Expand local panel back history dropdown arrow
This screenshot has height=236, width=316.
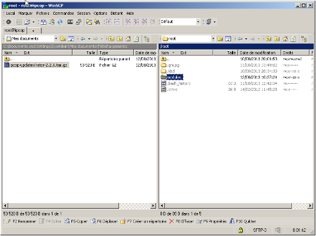coord(89,39)
